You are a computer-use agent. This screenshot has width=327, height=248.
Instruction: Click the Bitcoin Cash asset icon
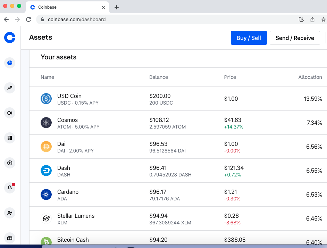[46, 241]
